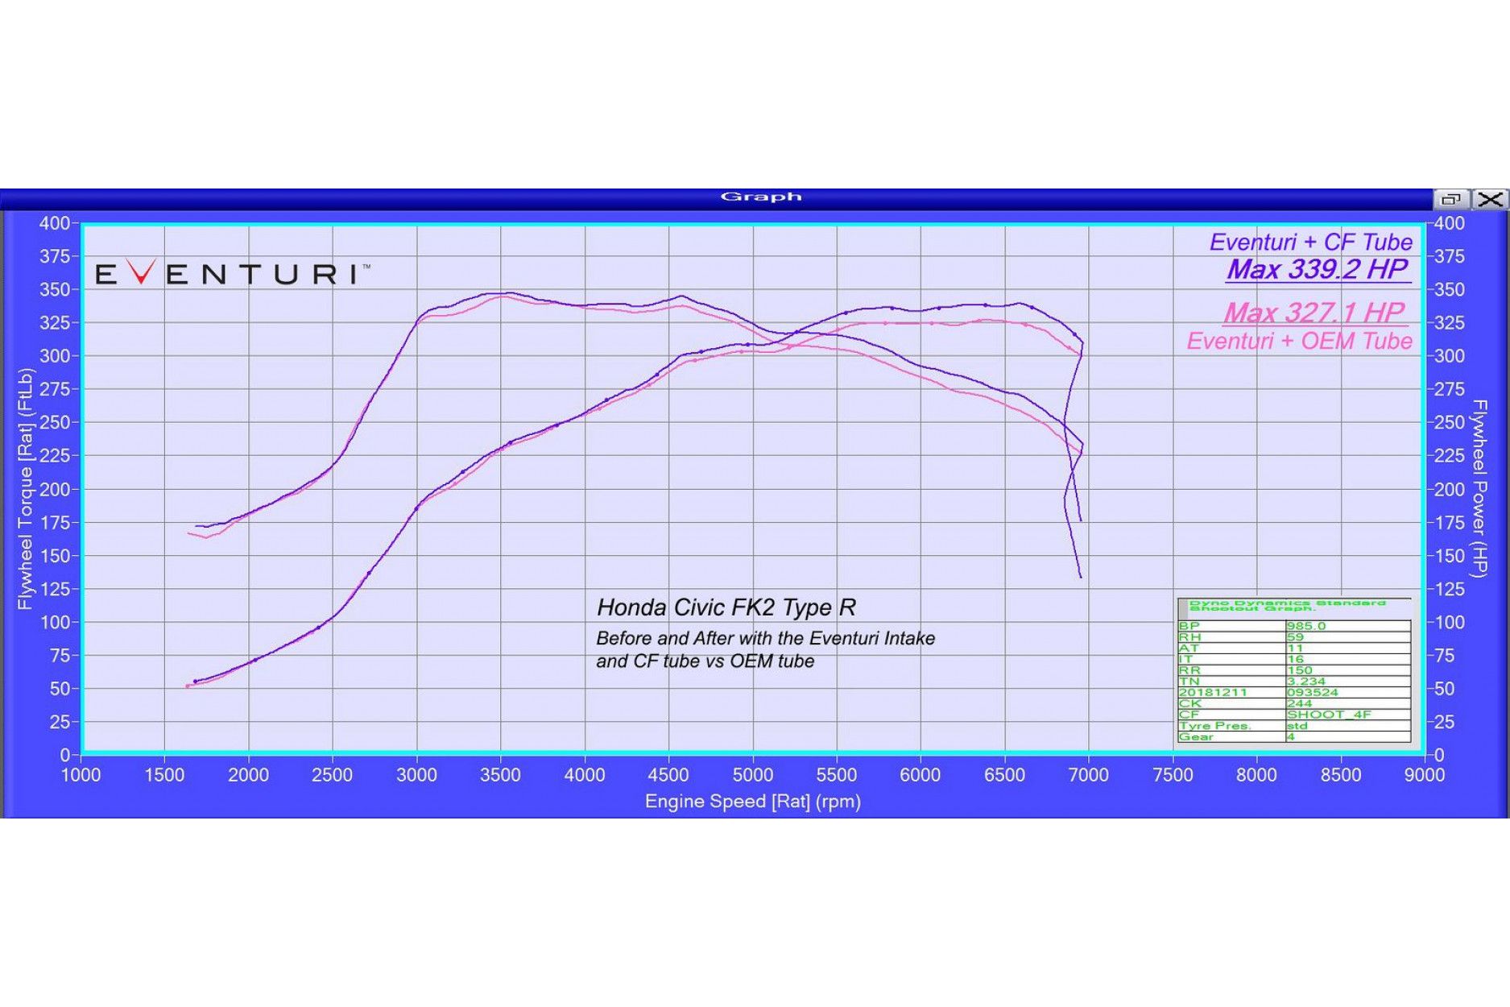Click 'Eventuri + OEM Tube' legend text
Image resolution: width=1510 pixels, height=1007 pixels.
1299,341
